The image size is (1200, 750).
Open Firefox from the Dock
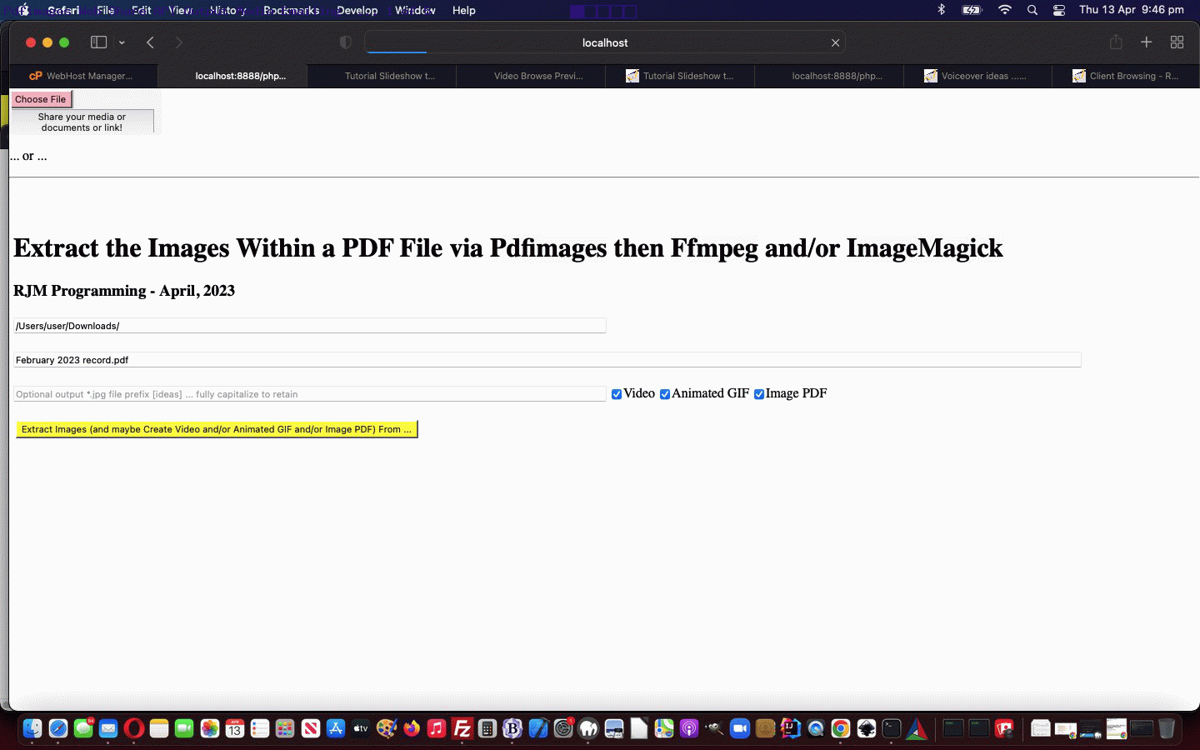point(412,728)
